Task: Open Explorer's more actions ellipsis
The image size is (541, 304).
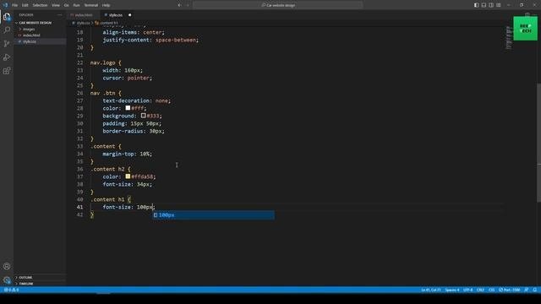Action: (x=59, y=15)
